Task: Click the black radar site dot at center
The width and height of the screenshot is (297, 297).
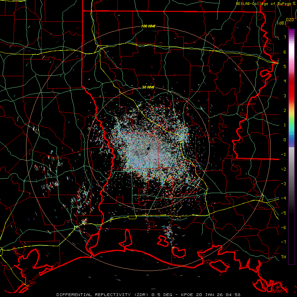Action: coord(148,148)
